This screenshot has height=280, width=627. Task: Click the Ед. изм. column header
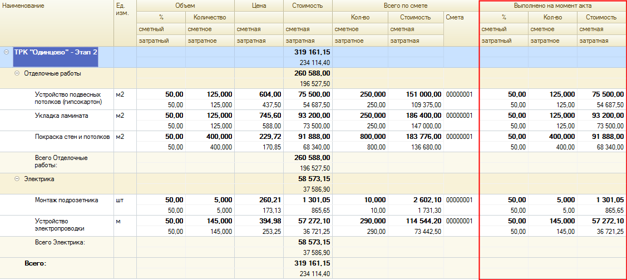[x=122, y=9]
